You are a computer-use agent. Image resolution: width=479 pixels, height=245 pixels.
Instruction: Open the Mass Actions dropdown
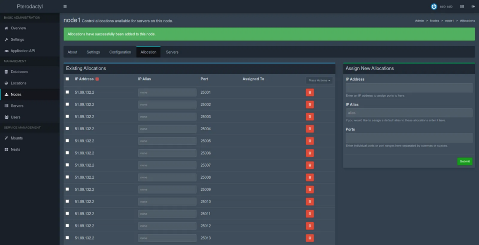click(x=319, y=80)
